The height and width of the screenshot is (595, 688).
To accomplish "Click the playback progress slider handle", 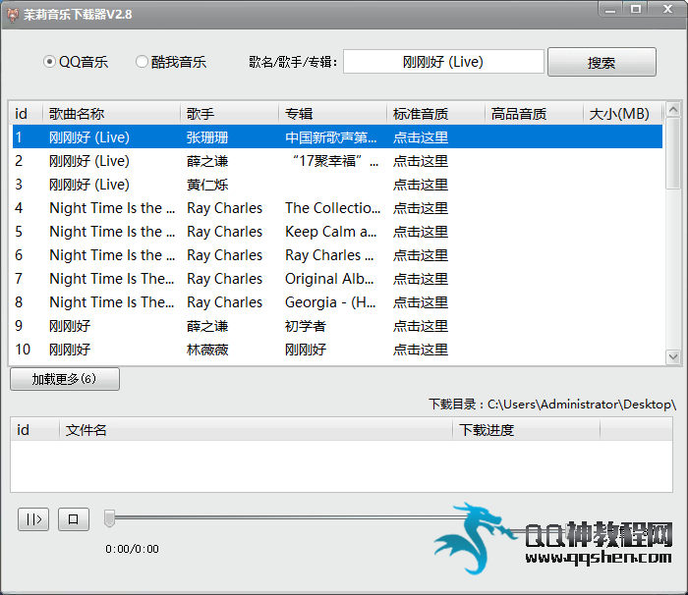I will [109, 518].
